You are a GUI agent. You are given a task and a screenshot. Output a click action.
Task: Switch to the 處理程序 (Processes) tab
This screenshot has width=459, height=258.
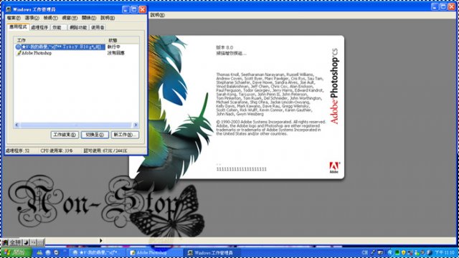tap(39, 27)
